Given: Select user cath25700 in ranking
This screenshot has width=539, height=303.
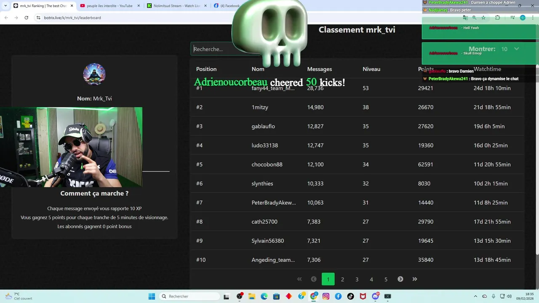Looking at the screenshot, I should point(264,222).
